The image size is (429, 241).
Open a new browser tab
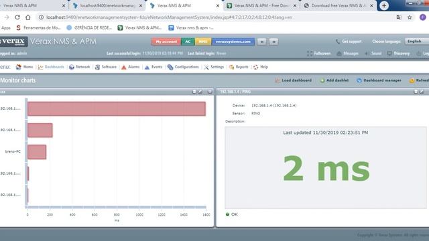pos(384,5)
